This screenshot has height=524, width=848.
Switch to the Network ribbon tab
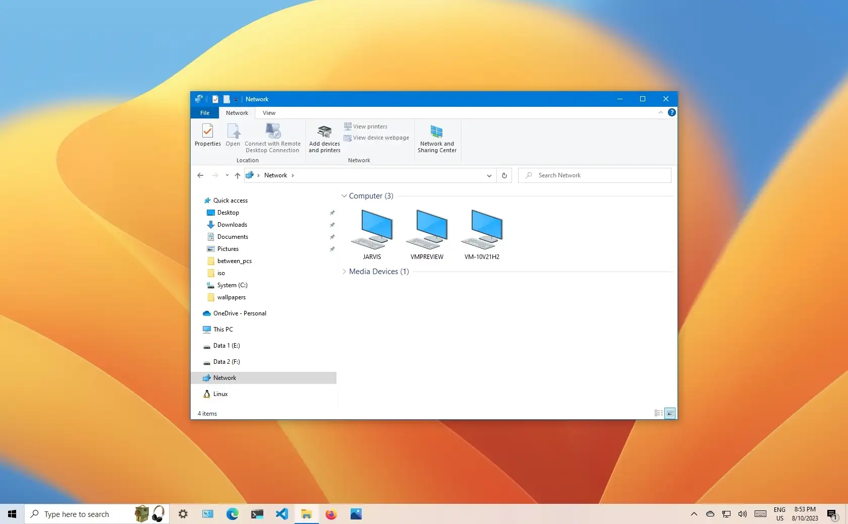pyautogui.click(x=237, y=113)
